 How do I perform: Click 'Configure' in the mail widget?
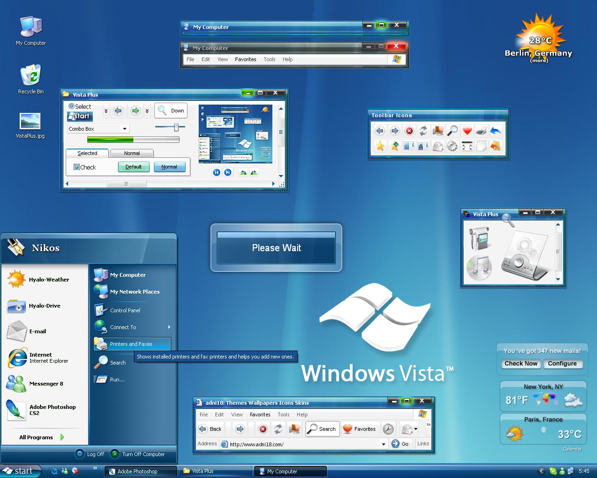(x=562, y=364)
